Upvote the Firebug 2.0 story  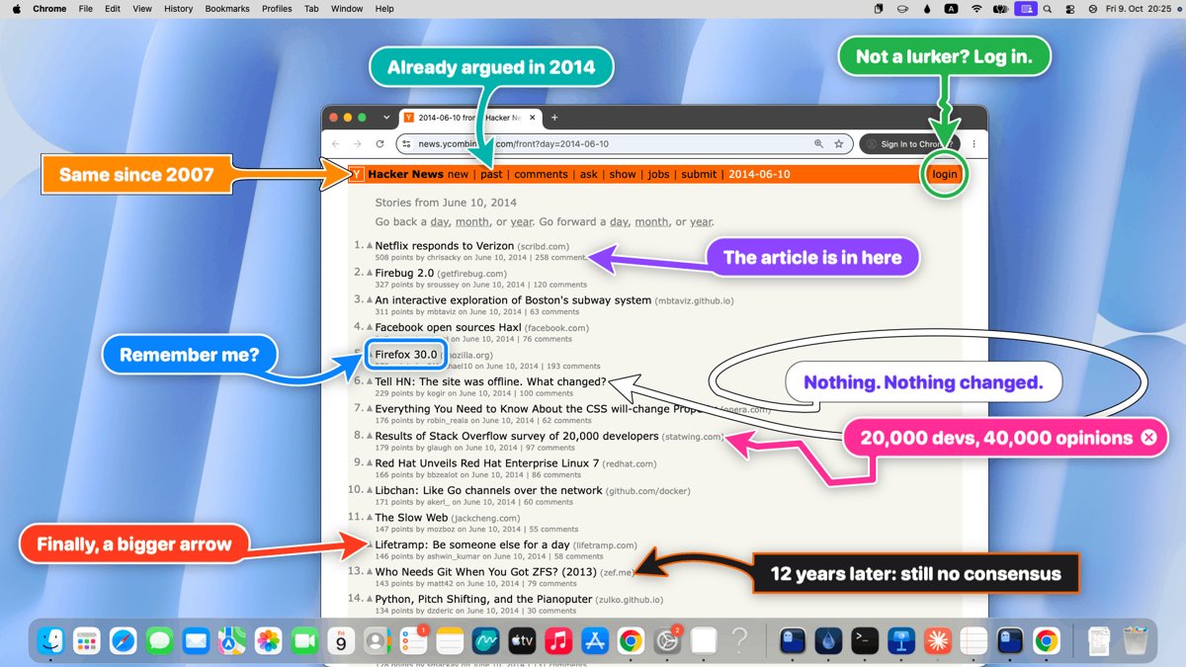[x=371, y=273]
